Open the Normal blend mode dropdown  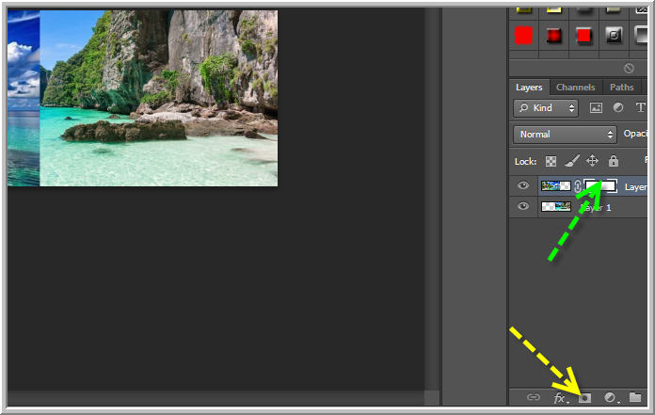(565, 135)
